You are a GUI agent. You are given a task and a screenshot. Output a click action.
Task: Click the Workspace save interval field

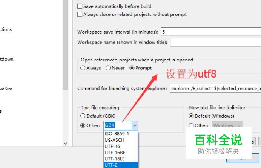click(211, 32)
